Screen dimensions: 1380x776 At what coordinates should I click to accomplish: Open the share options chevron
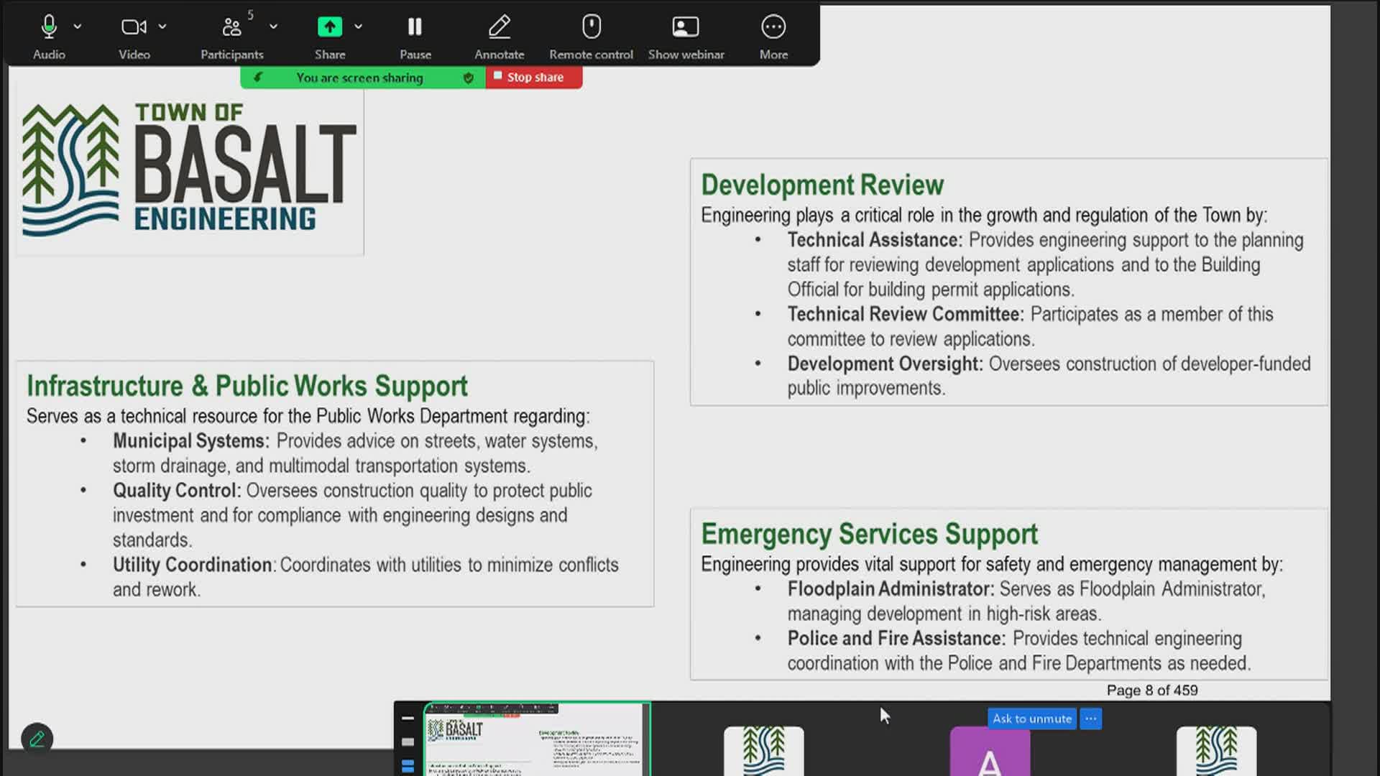coord(358,27)
